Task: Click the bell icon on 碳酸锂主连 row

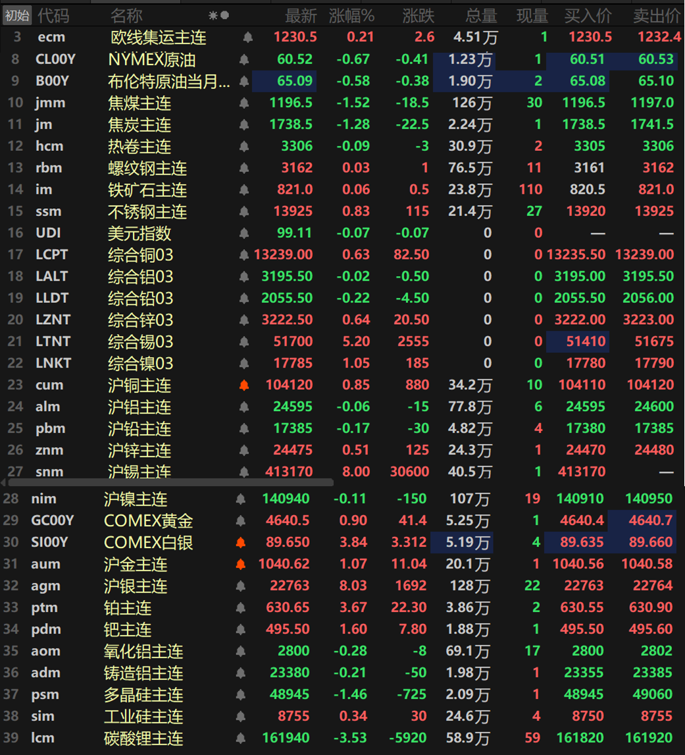Action: [240, 739]
